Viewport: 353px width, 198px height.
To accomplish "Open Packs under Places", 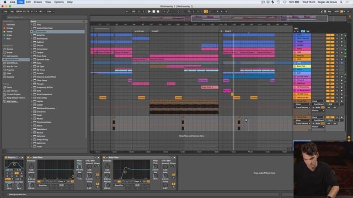I will click(x=9, y=87).
